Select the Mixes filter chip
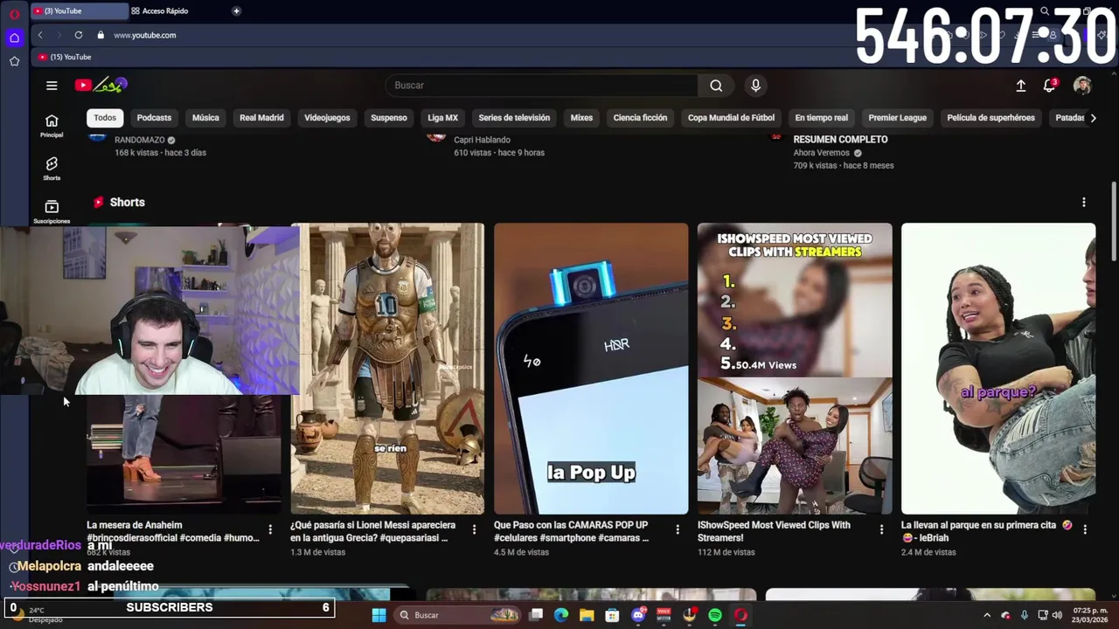Viewport: 1119px width, 629px height. [581, 118]
